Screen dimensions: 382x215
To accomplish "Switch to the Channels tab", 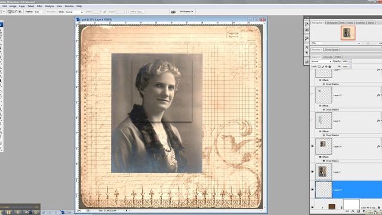I will tap(328, 57).
